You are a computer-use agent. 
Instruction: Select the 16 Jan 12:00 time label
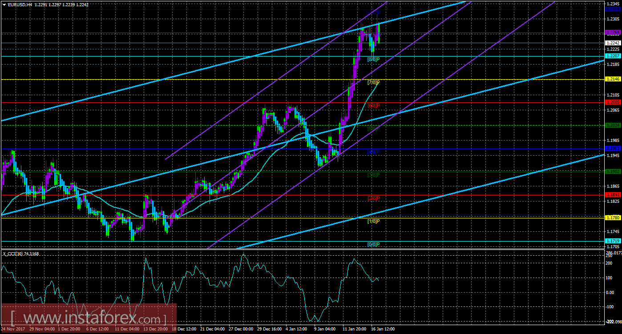[384, 330]
